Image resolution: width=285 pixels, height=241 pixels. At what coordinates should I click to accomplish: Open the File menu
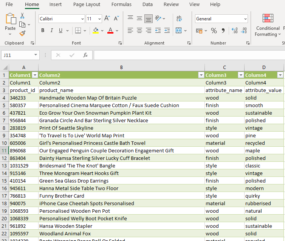(x=9, y=5)
